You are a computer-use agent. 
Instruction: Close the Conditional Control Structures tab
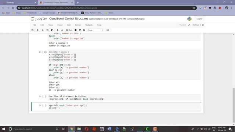(x=72, y=3)
